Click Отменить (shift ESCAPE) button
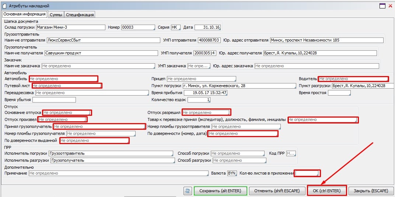The image size is (395, 197). [x=277, y=191]
